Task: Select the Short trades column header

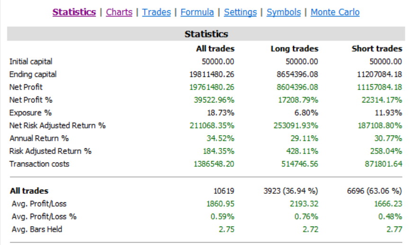Action: pos(376,49)
